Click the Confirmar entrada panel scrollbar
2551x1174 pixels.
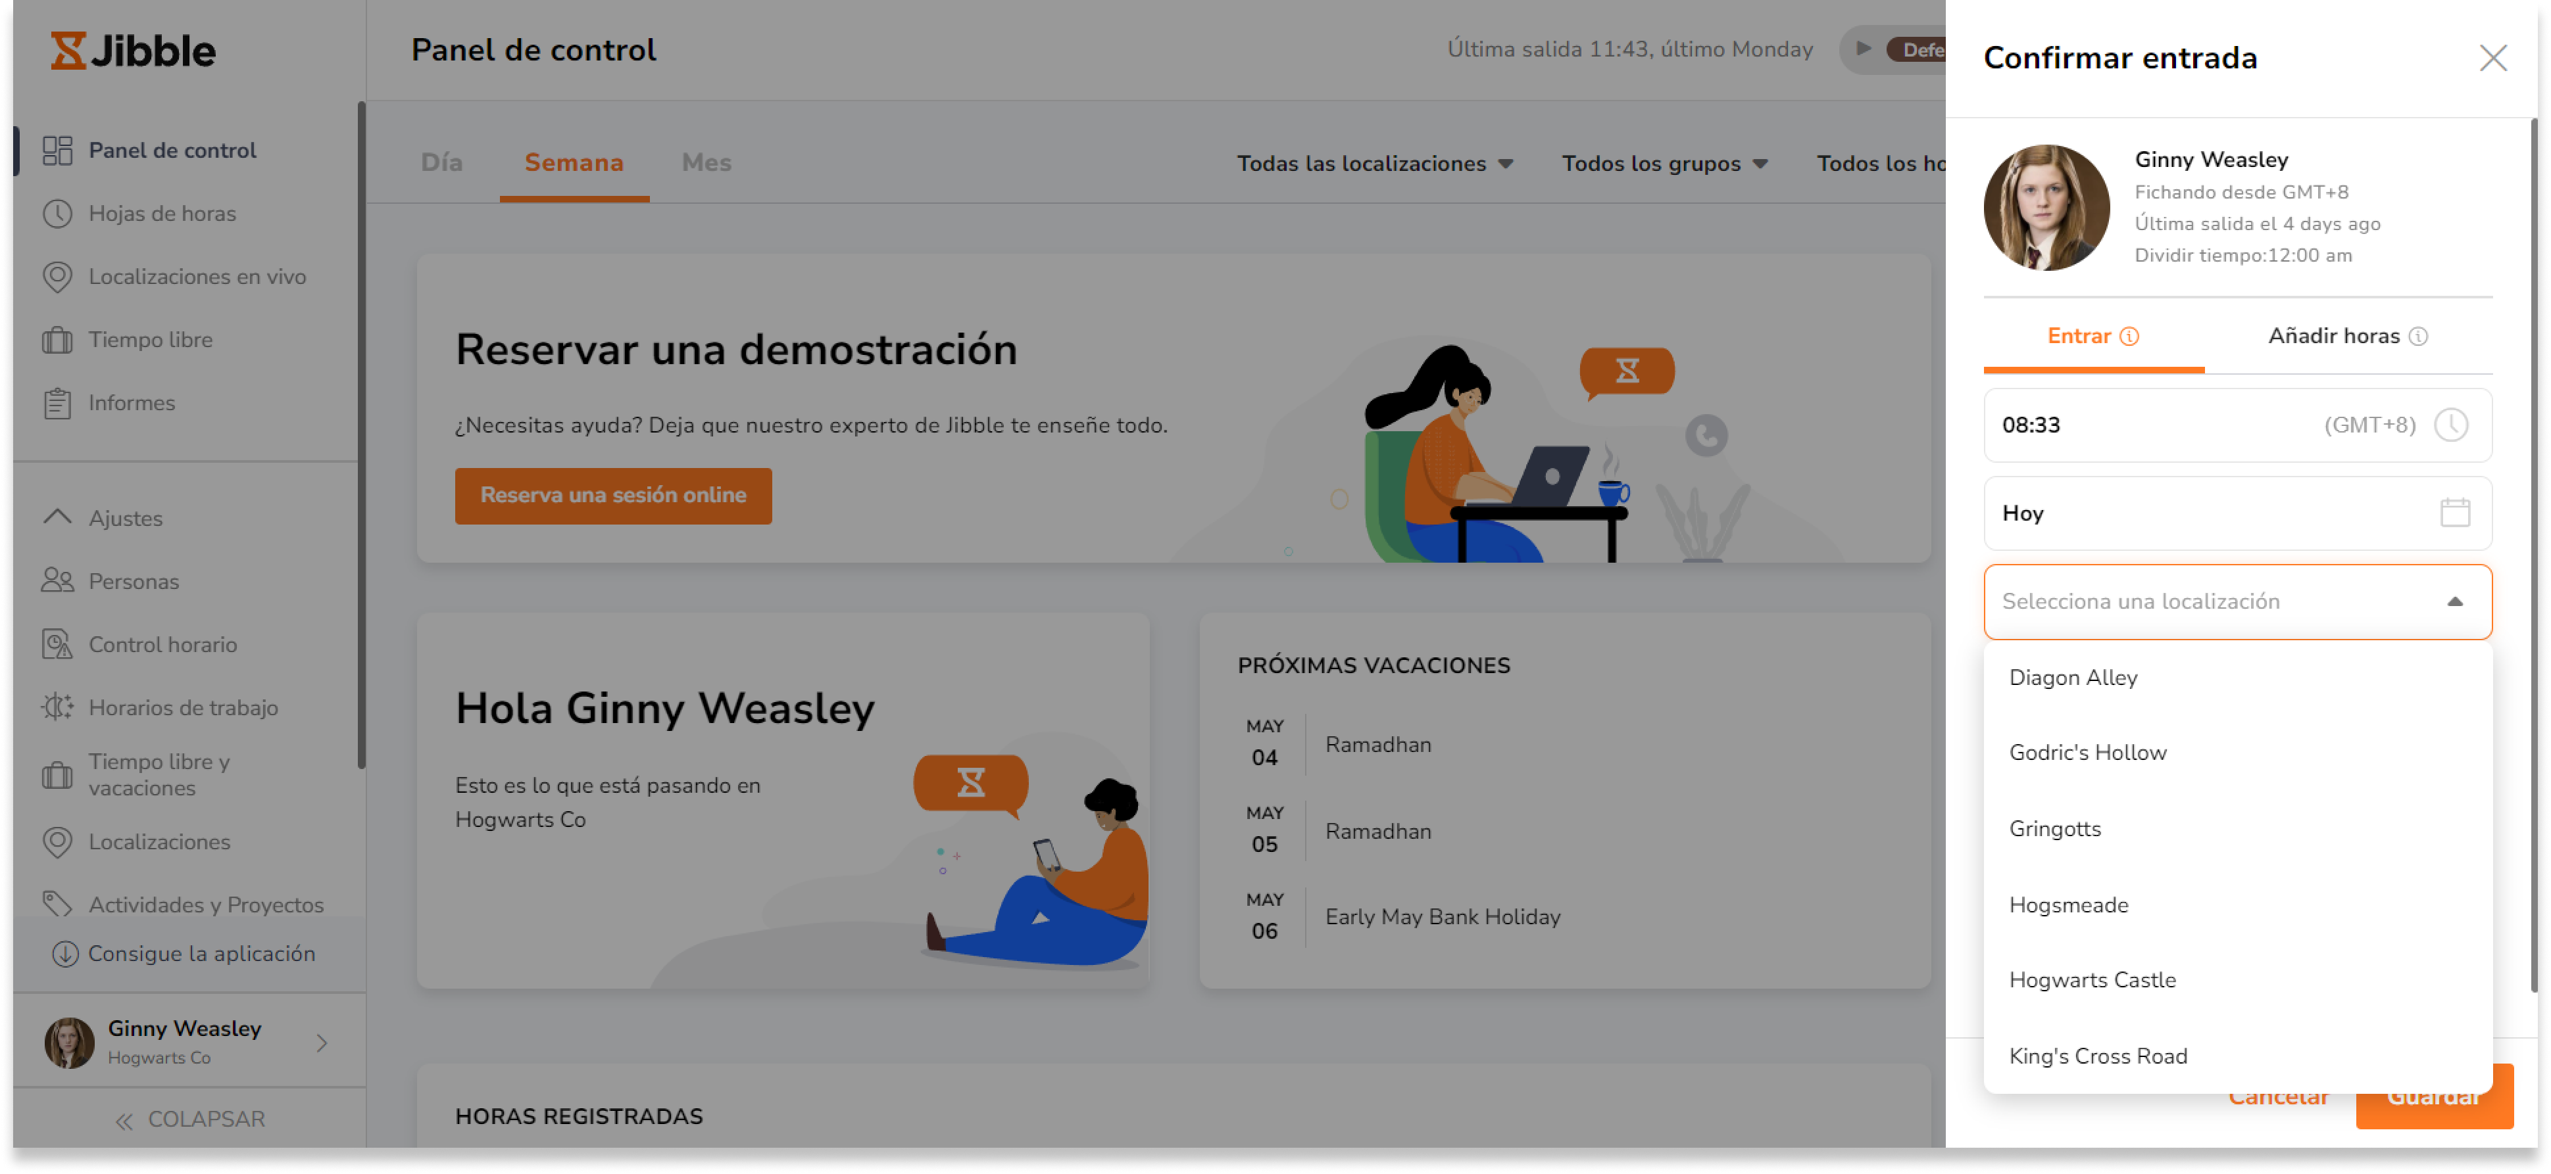[x=2533, y=554]
